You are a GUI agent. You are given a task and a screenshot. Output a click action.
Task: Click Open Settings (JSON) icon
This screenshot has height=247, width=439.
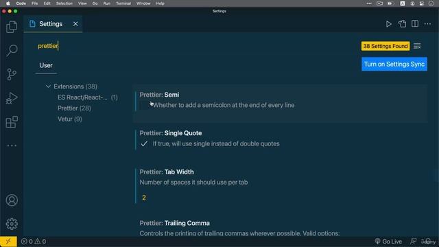(x=402, y=24)
